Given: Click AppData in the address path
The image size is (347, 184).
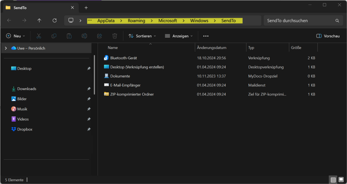Looking at the screenshot, I should tap(106, 21).
